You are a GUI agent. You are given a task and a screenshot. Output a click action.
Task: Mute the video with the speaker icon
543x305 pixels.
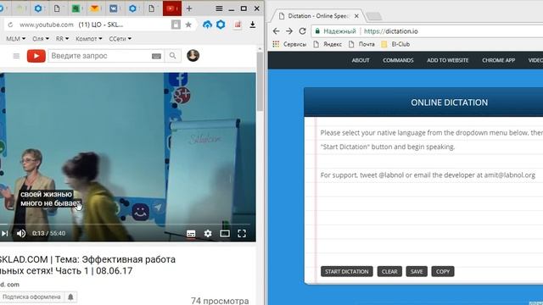pyautogui.click(x=21, y=234)
